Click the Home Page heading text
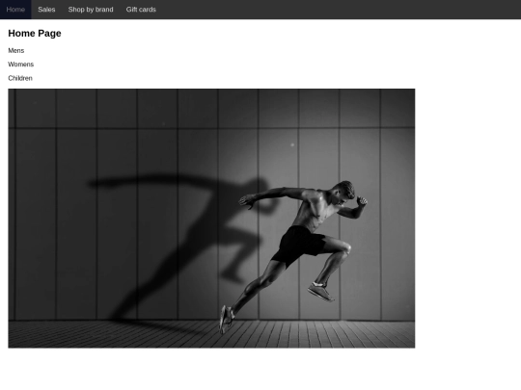521x390 pixels. 35,33
